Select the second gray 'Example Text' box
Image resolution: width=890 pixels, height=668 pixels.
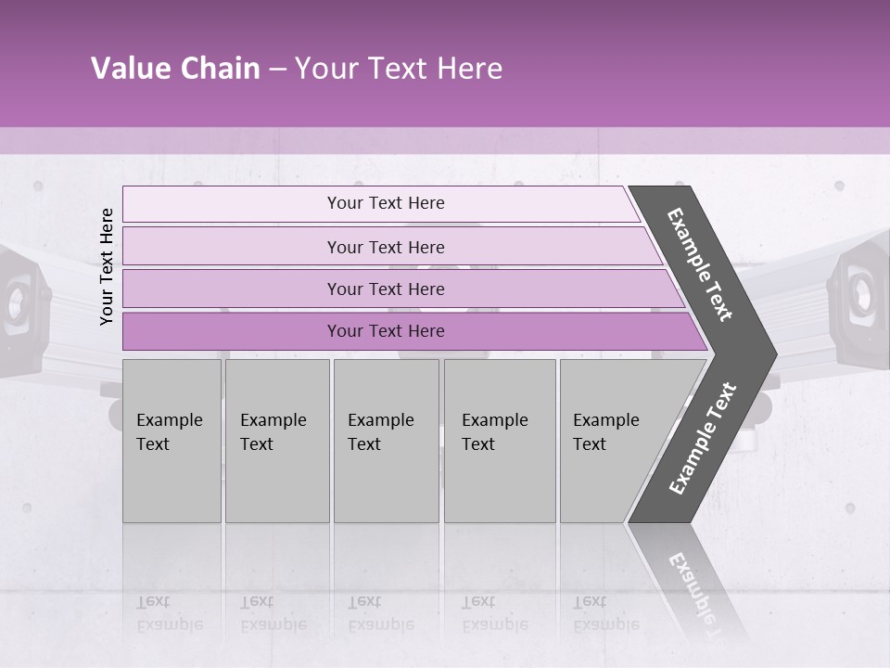coord(277,441)
